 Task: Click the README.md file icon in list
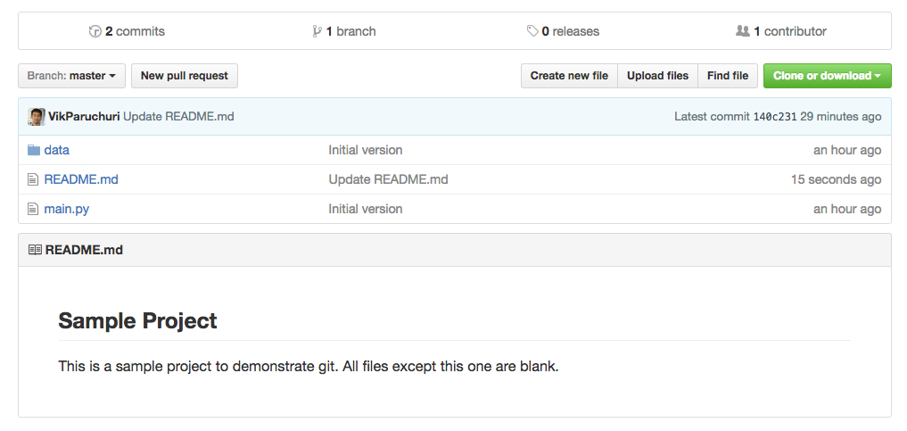[x=34, y=179]
